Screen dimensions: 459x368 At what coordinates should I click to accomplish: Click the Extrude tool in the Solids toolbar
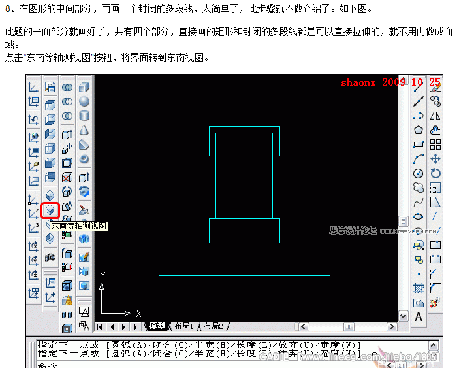tap(84, 177)
